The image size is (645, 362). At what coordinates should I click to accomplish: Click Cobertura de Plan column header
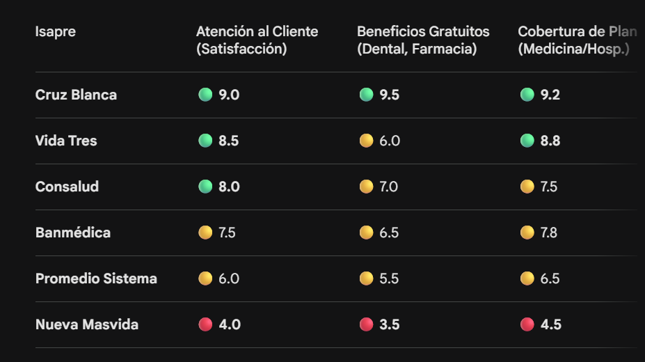click(578, 40)
